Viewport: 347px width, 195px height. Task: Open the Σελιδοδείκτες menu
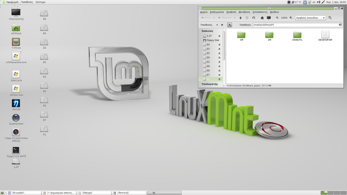pos(260,12)
